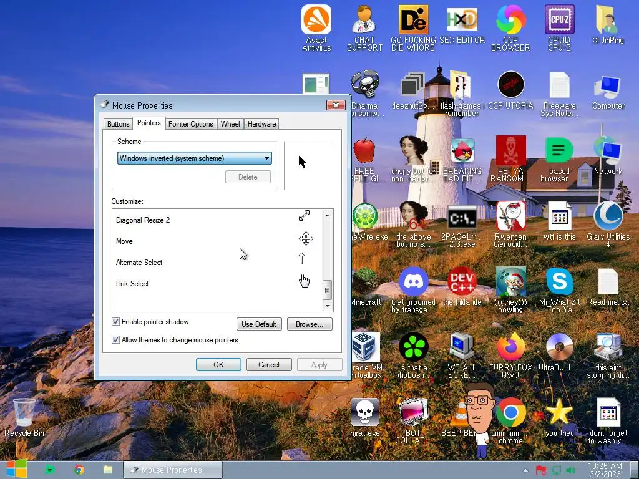
Task: Open njrat.exe skull icon
Action: [364, 417]
